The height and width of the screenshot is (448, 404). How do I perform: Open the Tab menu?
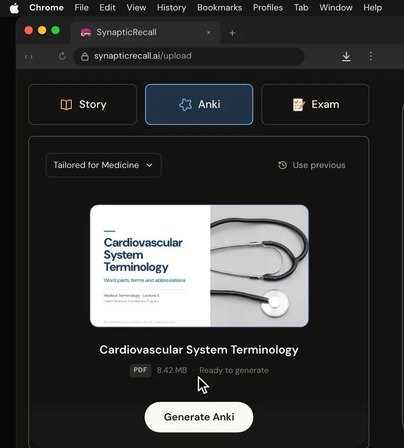click(301, 8)
